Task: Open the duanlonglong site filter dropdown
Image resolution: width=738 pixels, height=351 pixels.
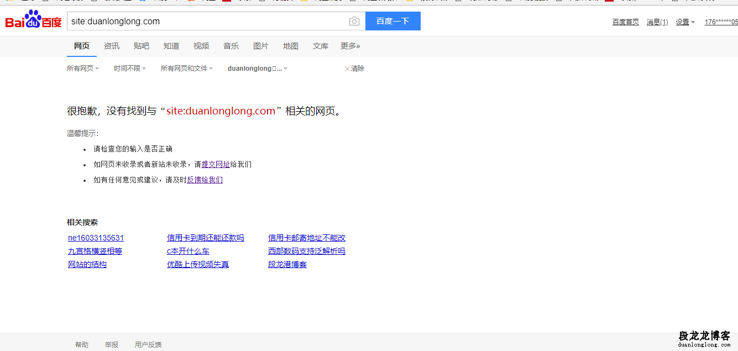Action: pos(257,69)
